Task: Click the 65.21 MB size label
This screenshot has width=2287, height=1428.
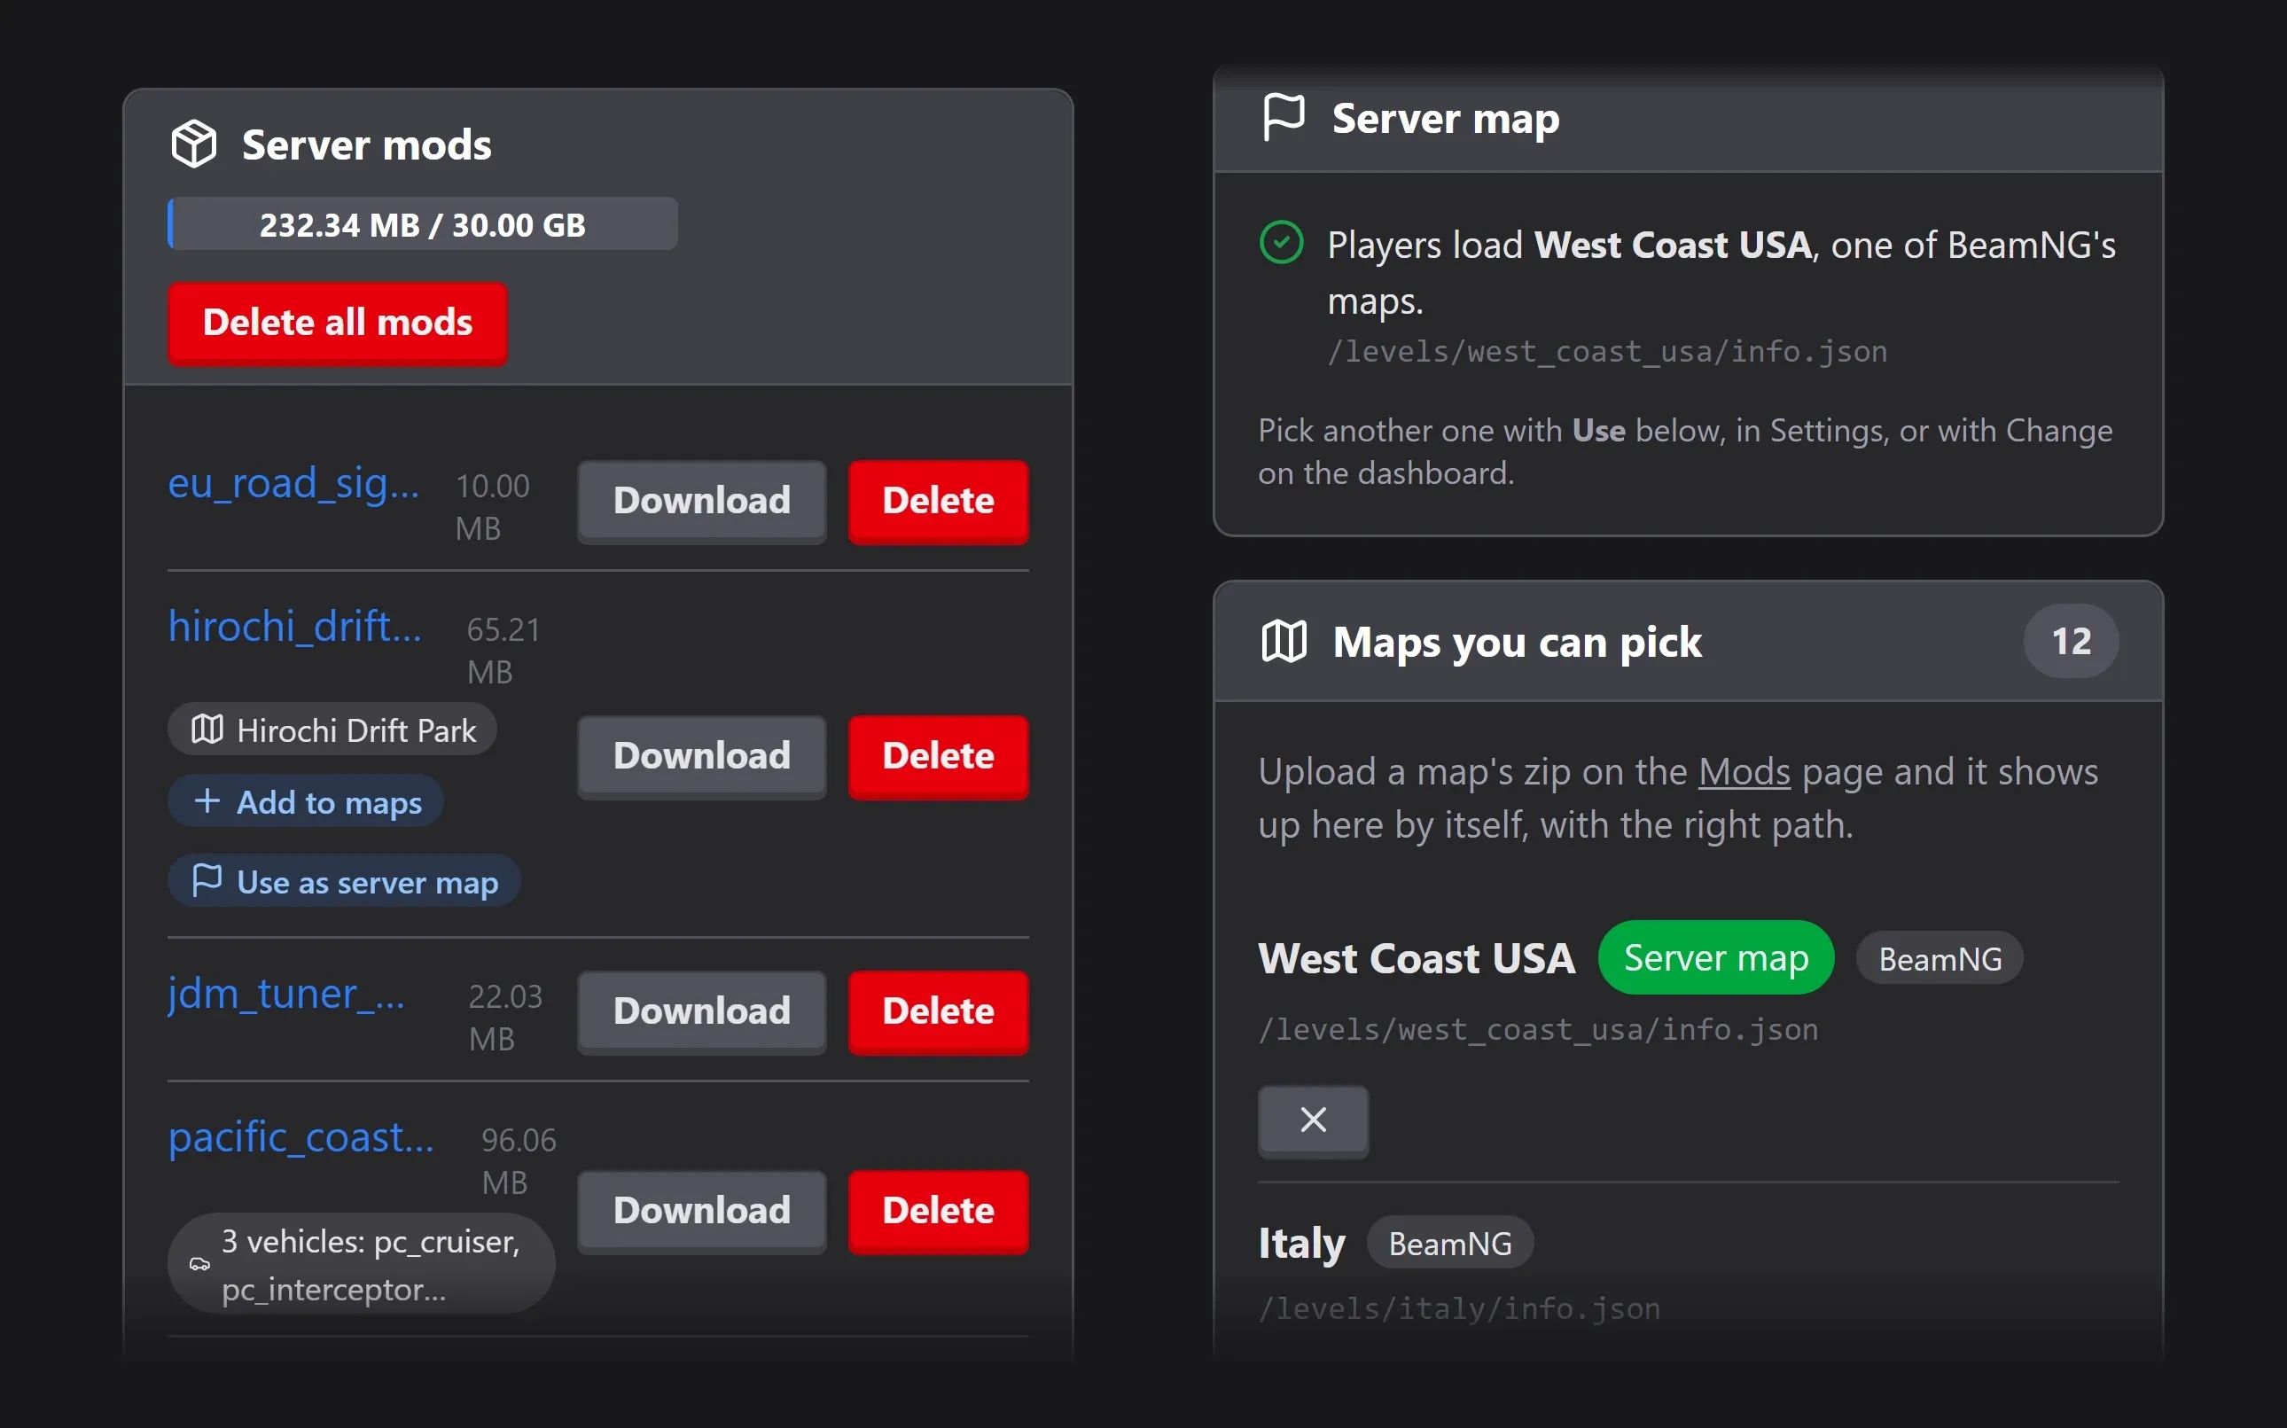Action: (x=503, y=651)
